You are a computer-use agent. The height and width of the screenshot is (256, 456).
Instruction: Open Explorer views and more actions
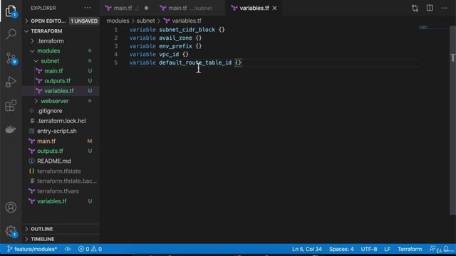point(87,8)
